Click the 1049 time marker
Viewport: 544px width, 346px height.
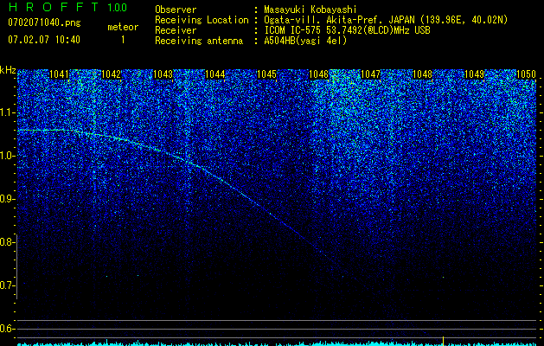pos(474,74)
